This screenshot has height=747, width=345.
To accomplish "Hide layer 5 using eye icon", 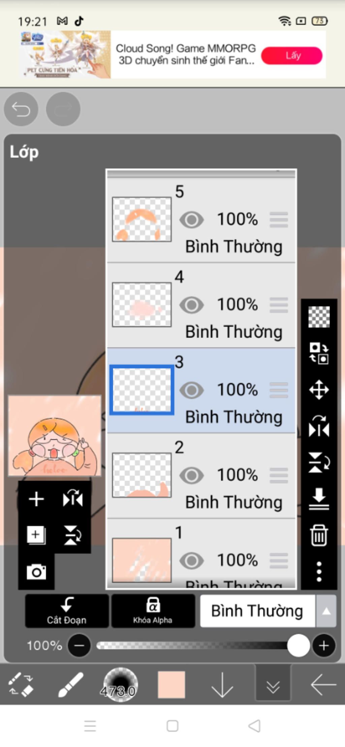I will coord(191,220).
